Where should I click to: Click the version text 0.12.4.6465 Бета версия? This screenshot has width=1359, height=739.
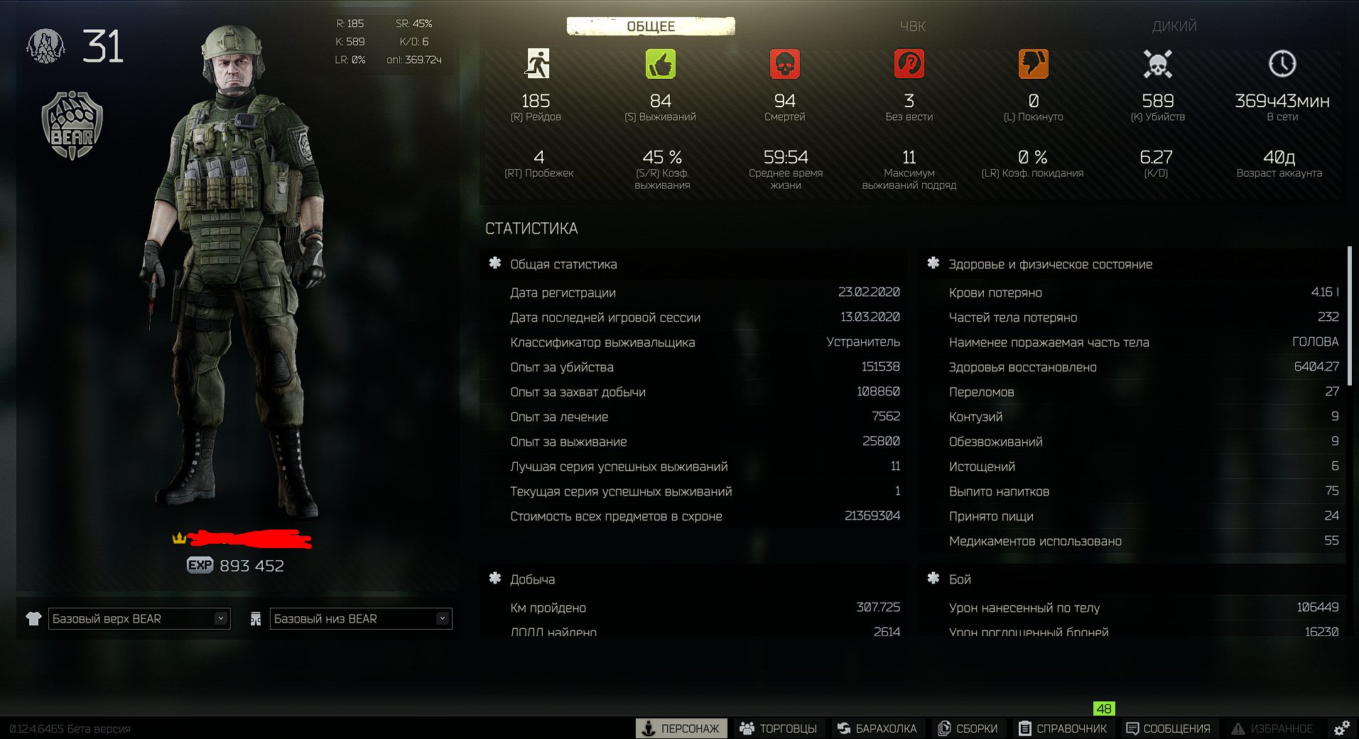(x=70, y=729)
